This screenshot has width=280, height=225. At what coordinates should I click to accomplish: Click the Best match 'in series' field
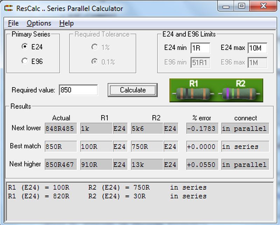[245, 146]
